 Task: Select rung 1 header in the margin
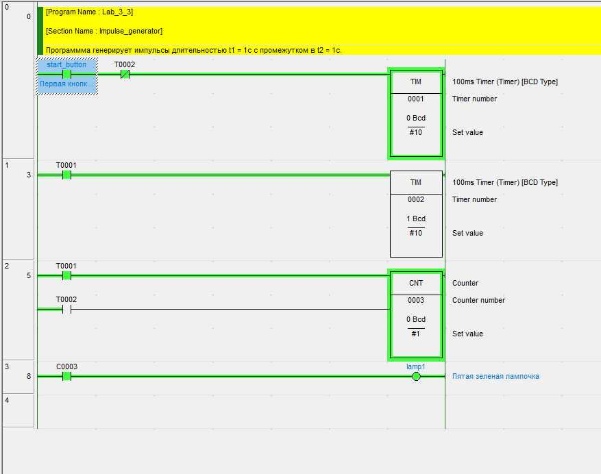point(18,210)
